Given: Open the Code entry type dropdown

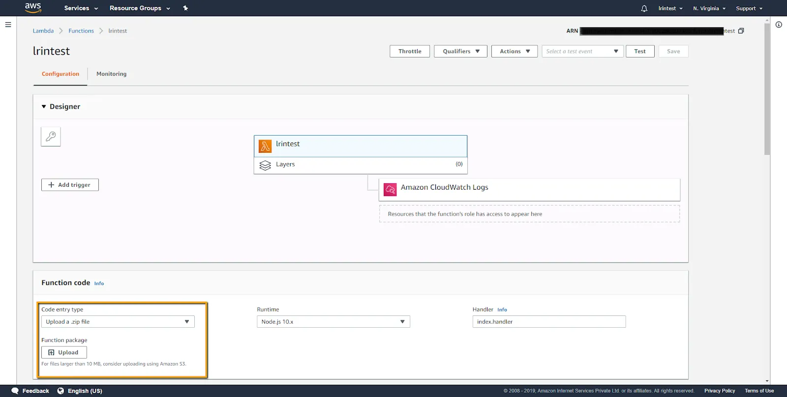Looking at the screenshot, I should [x=118, y=322].
